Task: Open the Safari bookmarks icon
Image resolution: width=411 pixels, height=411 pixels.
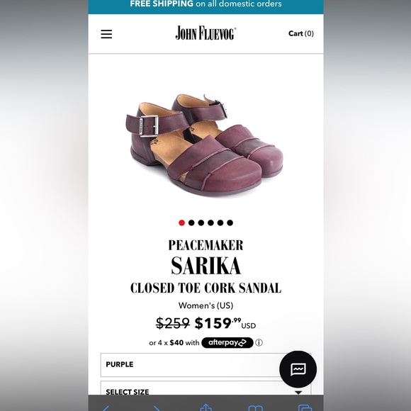Action: (x=256, y=407)
